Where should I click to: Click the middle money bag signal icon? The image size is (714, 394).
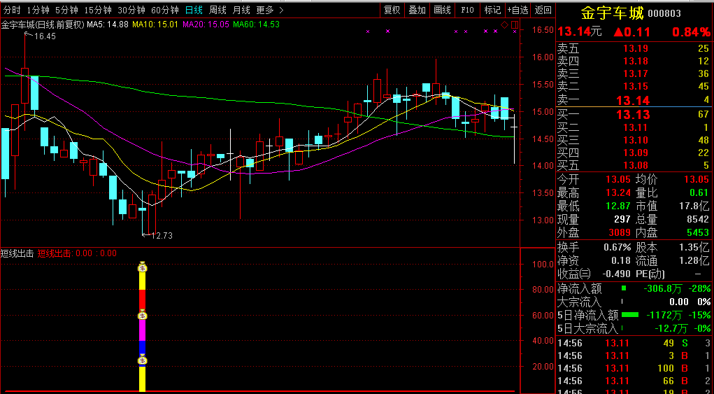[143, 316]
